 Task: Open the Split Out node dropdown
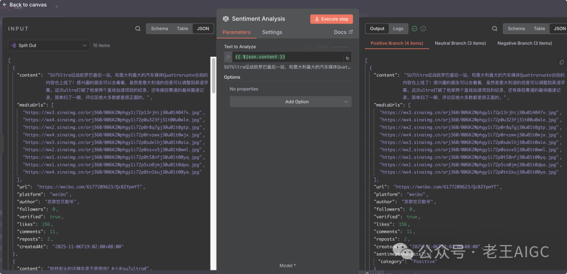tap(49, 46)
